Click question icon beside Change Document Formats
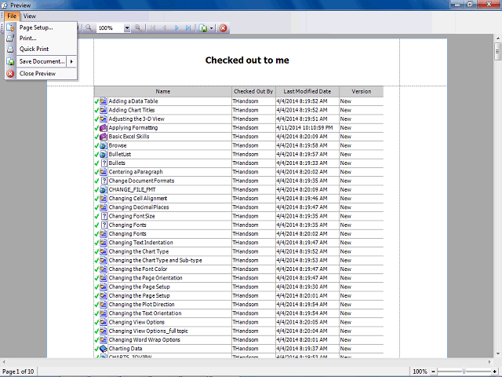This screenshot has height=377, width=502. coord(104,181)
